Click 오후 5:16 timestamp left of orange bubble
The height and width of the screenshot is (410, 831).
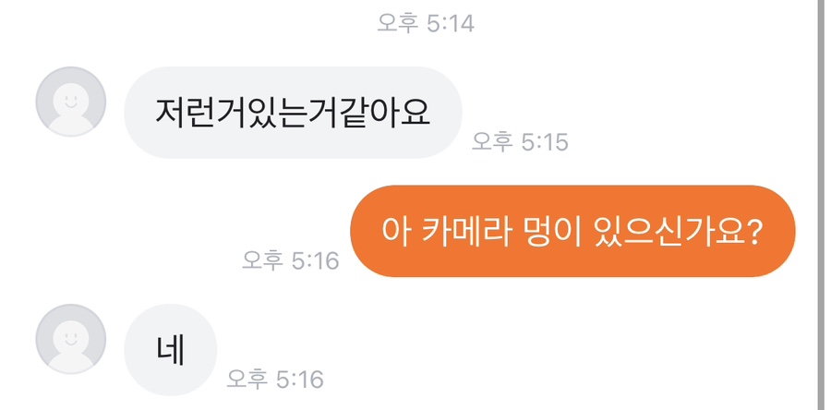pos(291,260)
